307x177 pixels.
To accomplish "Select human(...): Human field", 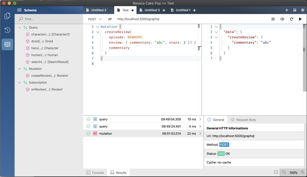I will [x=44, y=55].
